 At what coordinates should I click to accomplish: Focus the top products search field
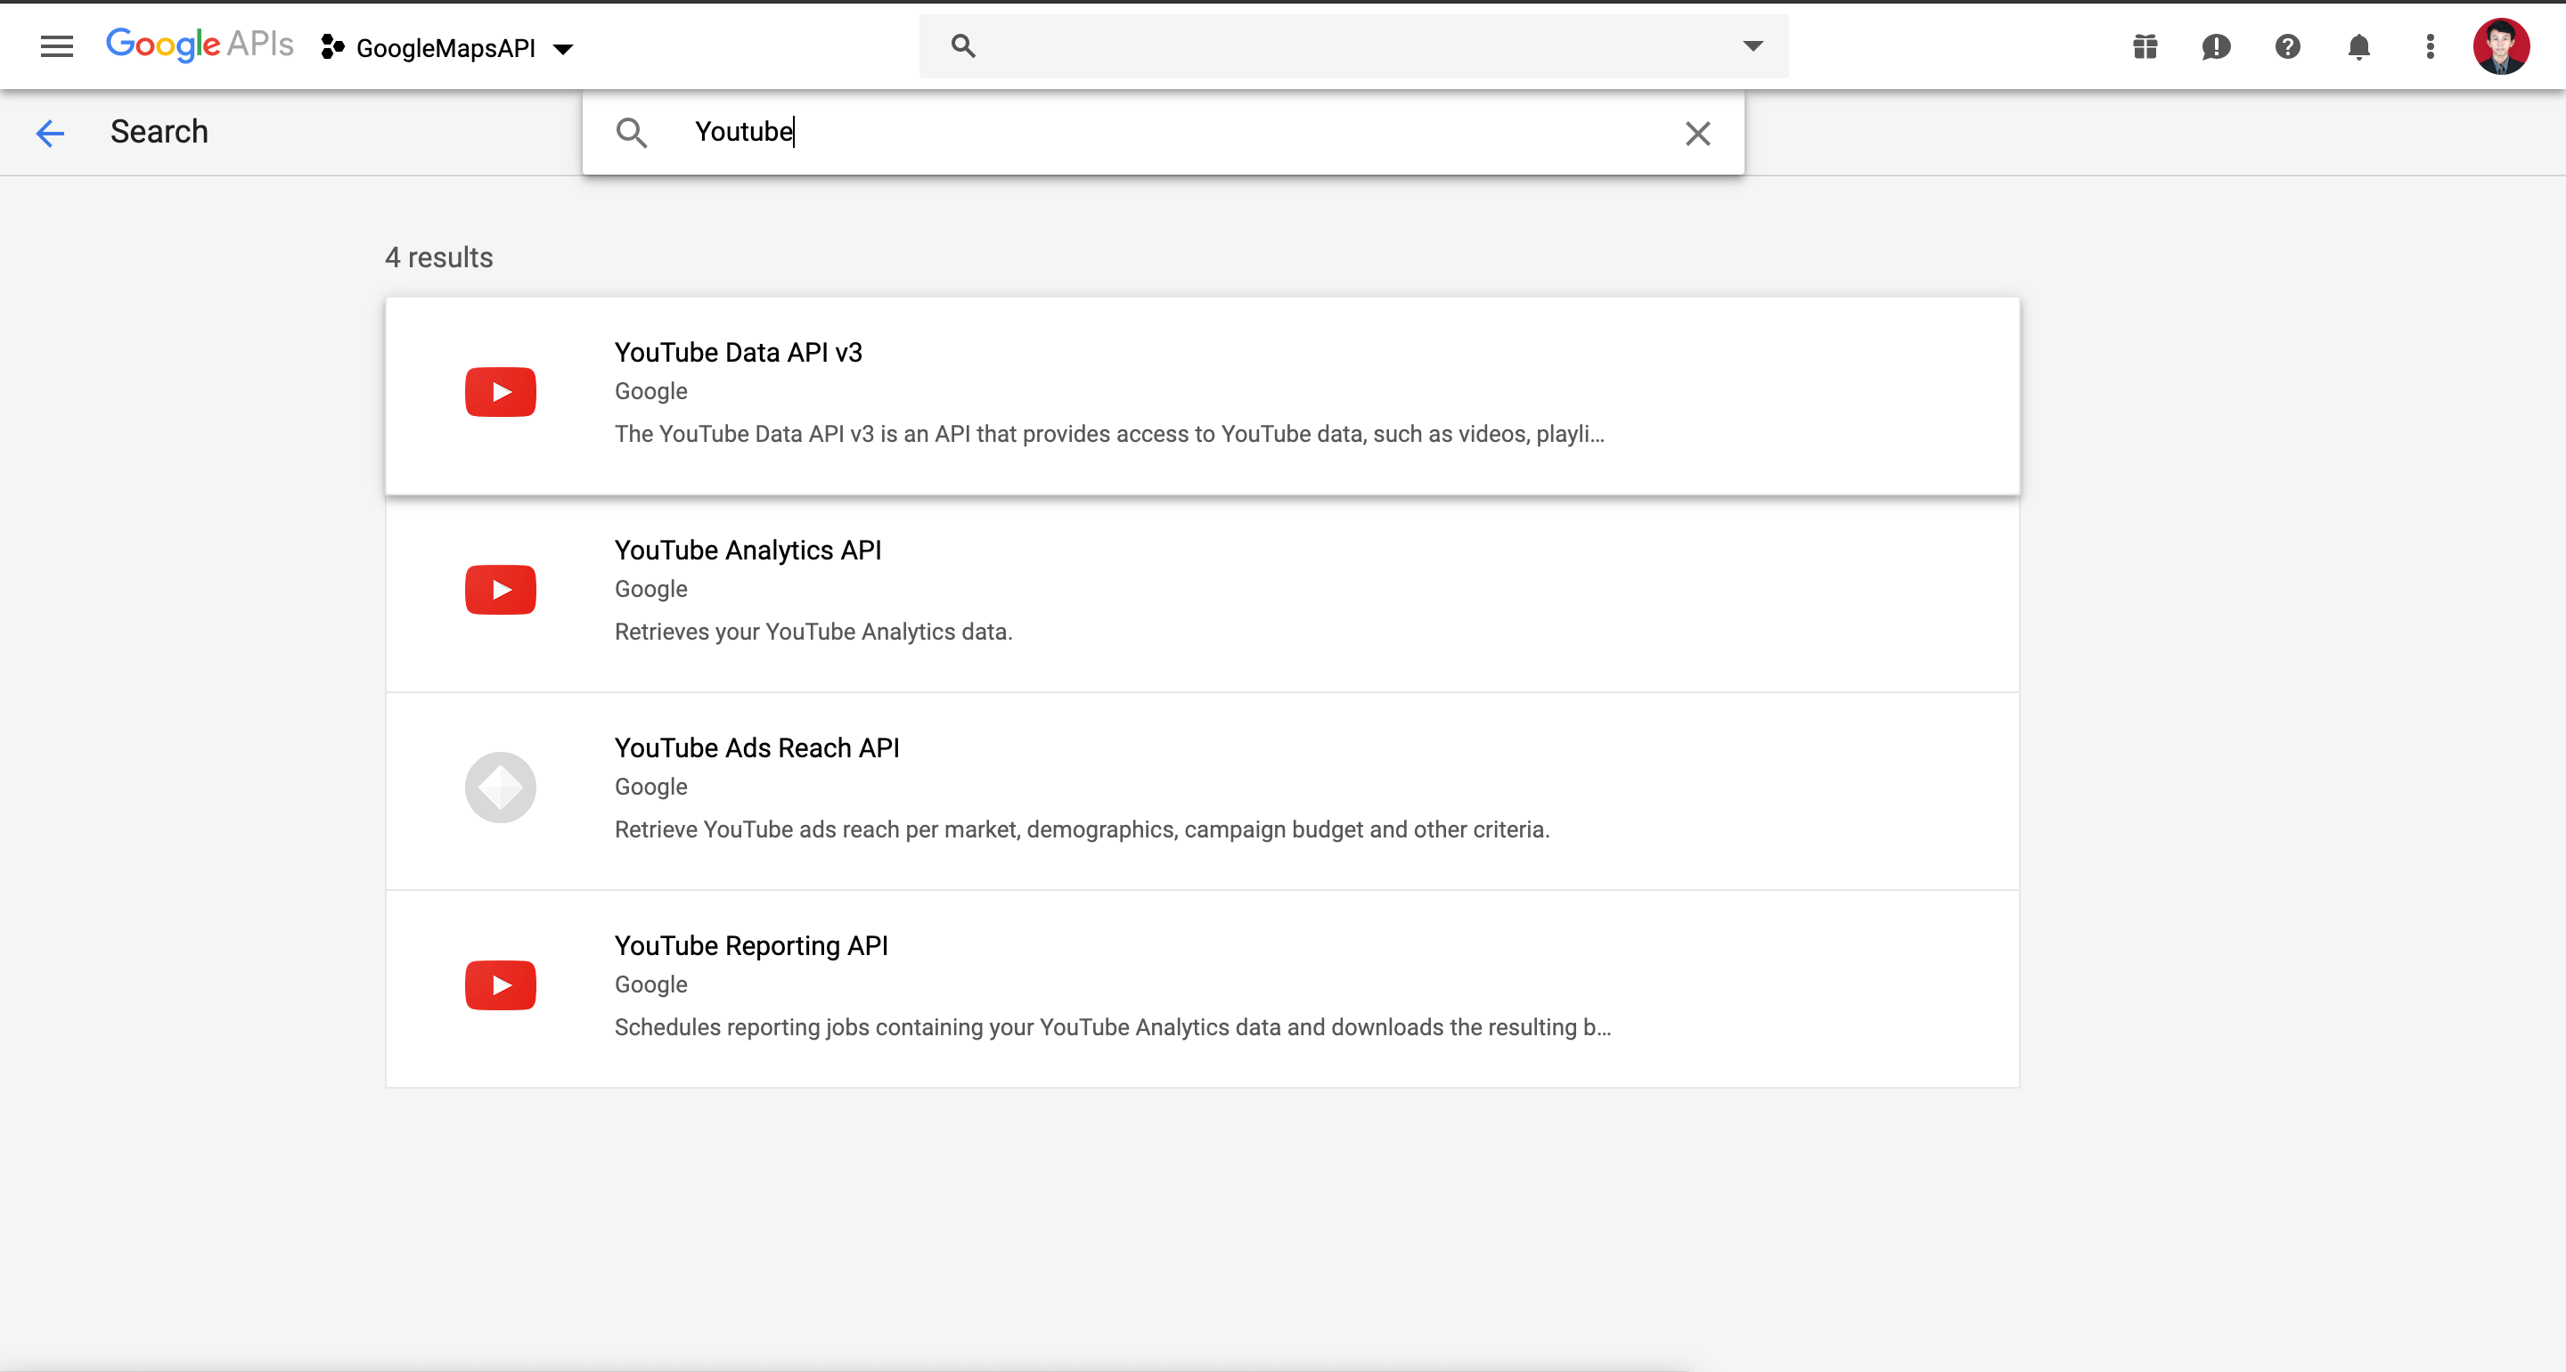coord(1352,45)
